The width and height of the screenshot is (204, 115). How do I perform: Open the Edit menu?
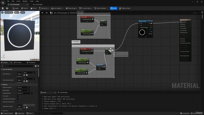[13, 1]
